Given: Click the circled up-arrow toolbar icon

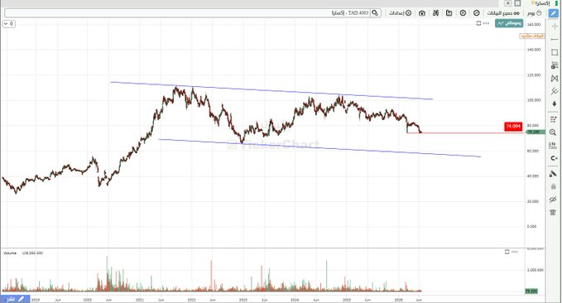Looking at the screenshot, I should click(x=463, y=13).
